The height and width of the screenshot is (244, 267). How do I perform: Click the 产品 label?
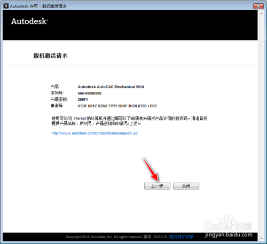[x=55, y=86]
